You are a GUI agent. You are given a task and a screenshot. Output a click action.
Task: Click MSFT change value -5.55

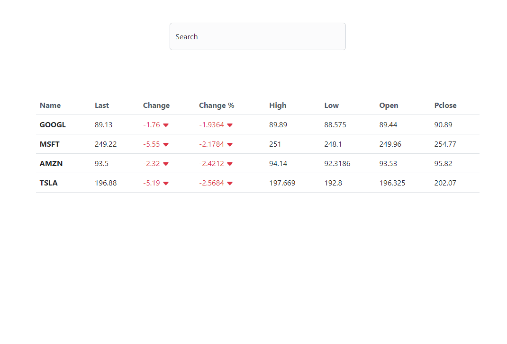point(151,144)
